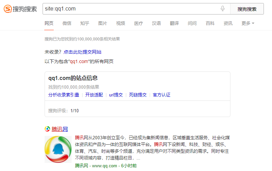Click the 开放适配 link
This screenshot has width=272, height=171.
[x=94, y=95]
